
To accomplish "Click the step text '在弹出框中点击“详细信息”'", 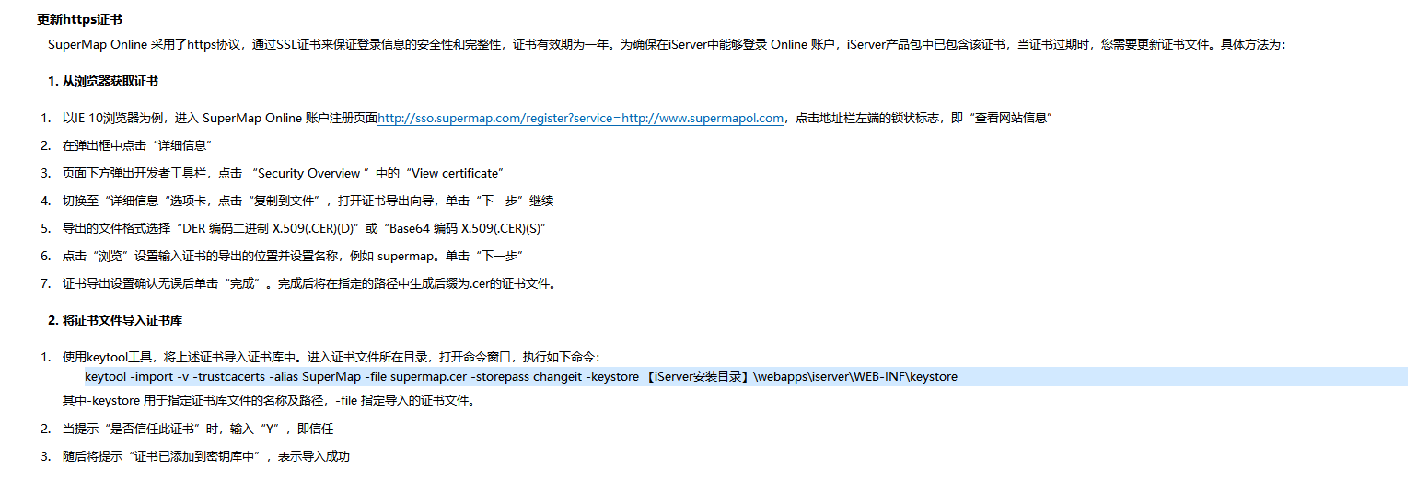I will tap(138, 146).
